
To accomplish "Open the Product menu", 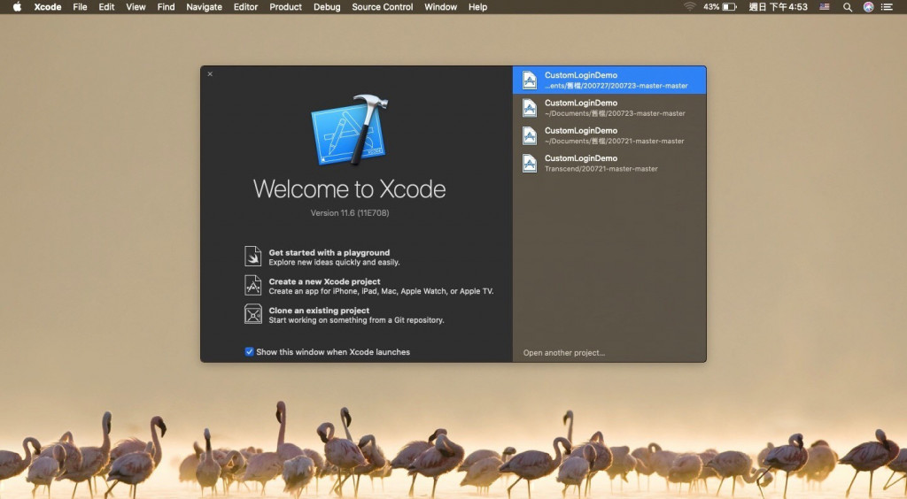I will [286, 7].
